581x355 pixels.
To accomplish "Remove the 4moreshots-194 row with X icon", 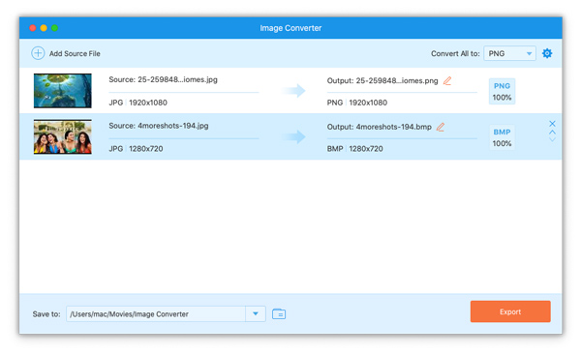I will tap(552, 124).
